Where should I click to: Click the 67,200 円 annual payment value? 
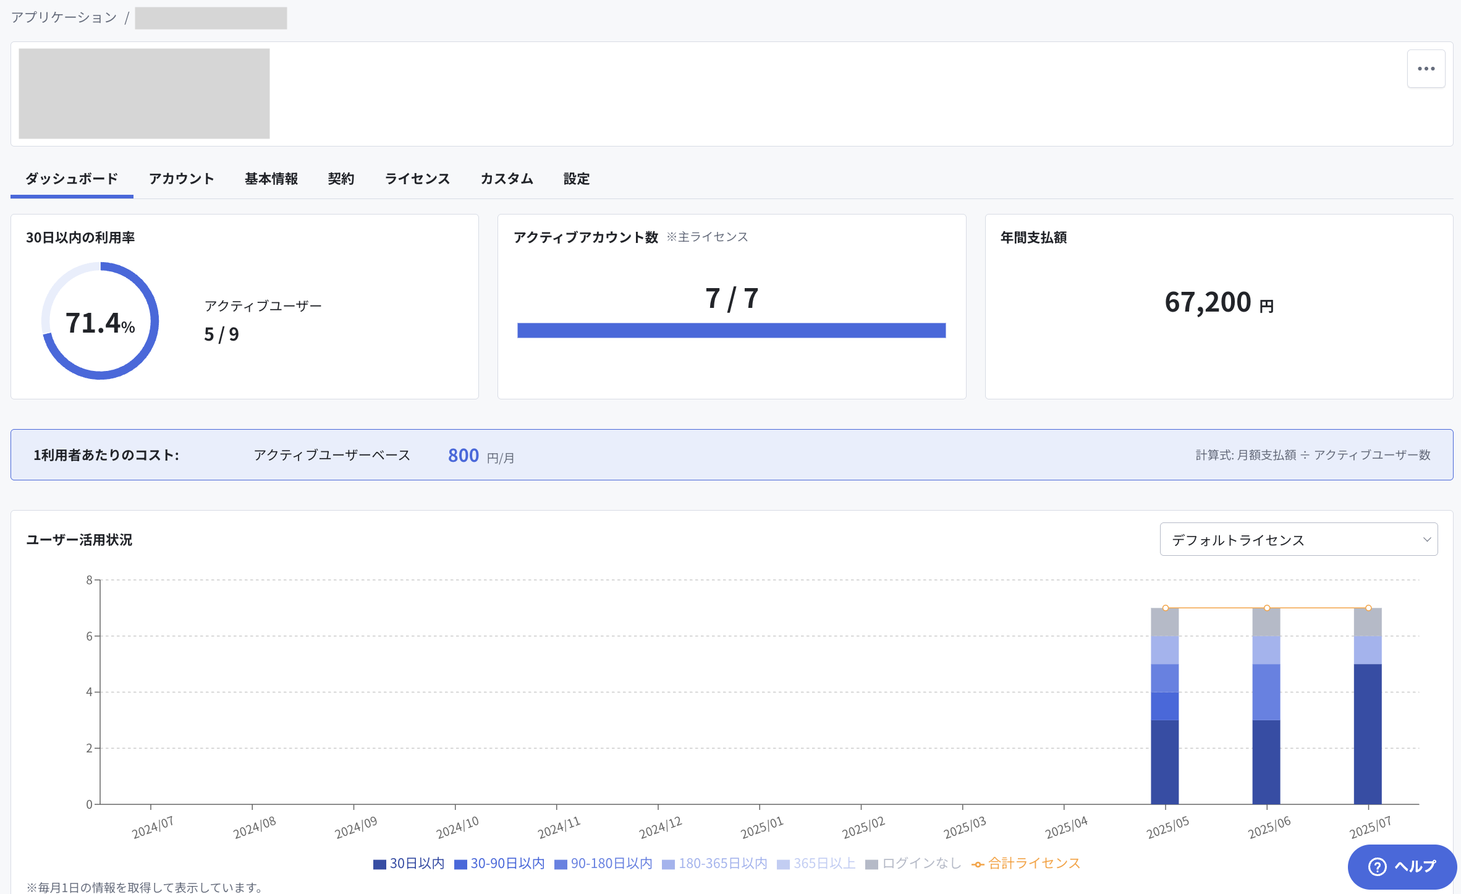click(1219, 303)
